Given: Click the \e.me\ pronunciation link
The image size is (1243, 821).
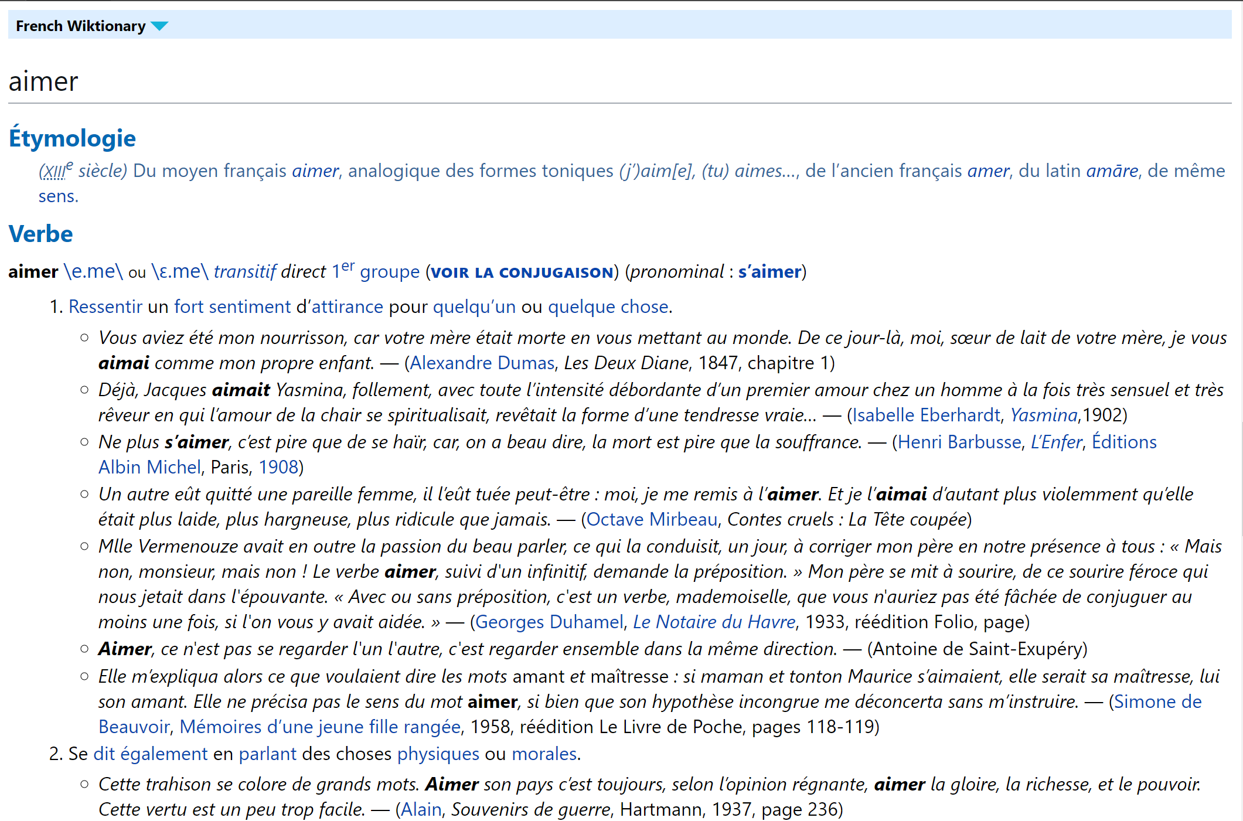Looking at the screenshot, I should coord(93,271).
